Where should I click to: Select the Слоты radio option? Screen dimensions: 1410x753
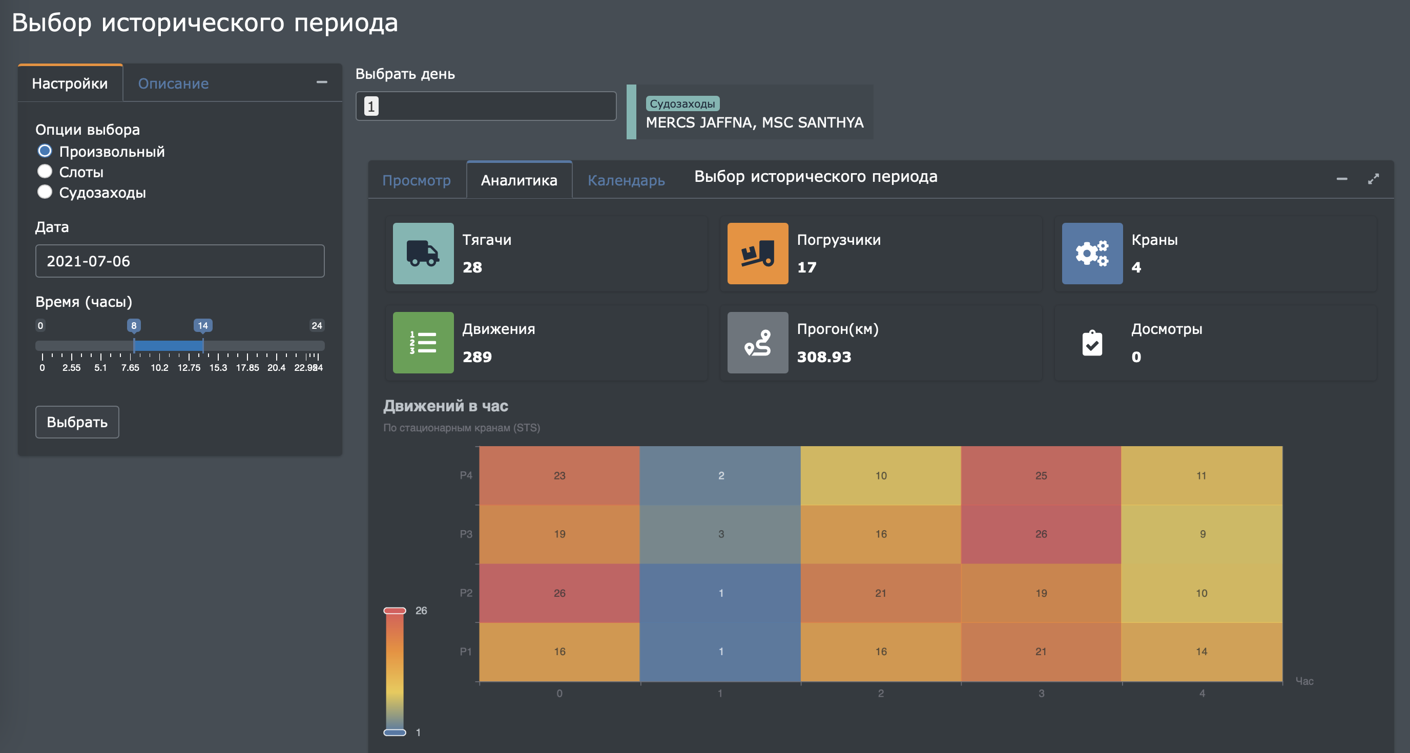click(x=45, y=172)
